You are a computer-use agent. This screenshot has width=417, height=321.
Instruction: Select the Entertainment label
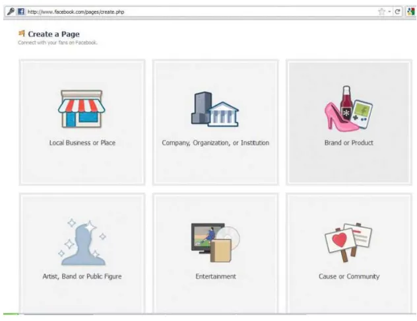[216, 276]
